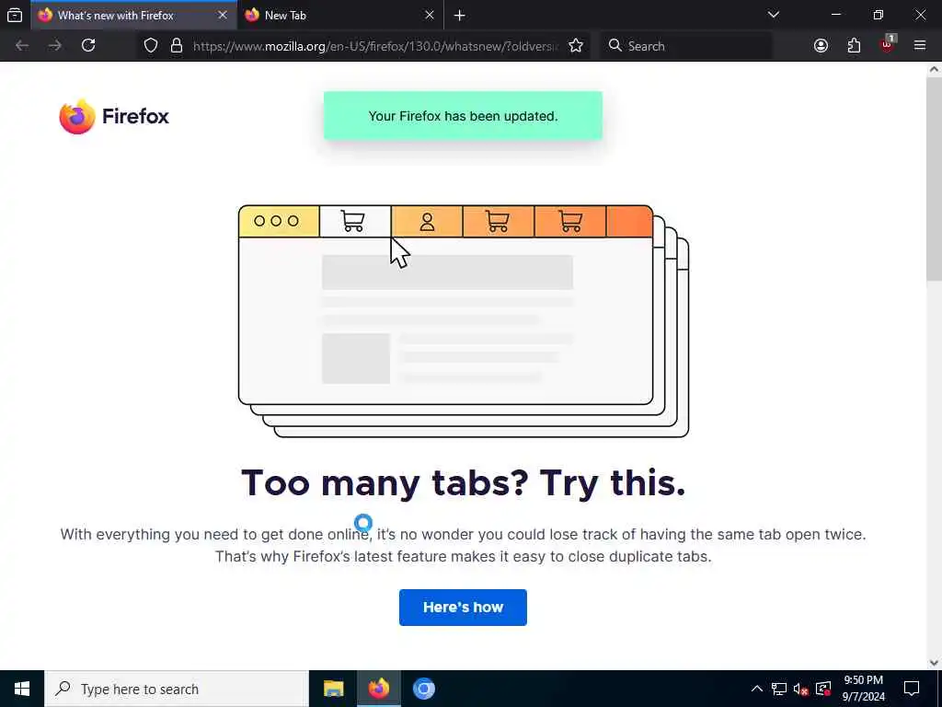Minimize the Firefox window
Screen dimensions: 942x707
(x=836, y=15)
